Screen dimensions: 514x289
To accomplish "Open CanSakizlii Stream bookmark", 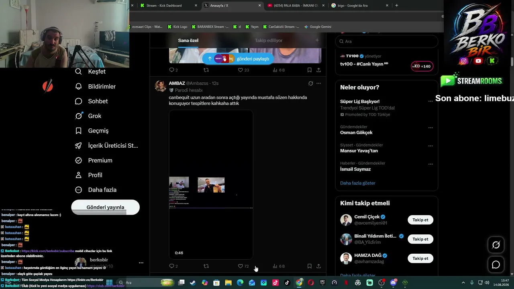I will 281,27.
